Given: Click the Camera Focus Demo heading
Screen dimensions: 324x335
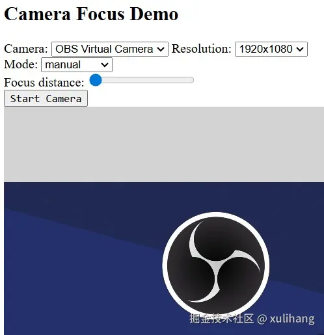Looking at the screenshot, I should pyautogui.click(x=91, y=14).
